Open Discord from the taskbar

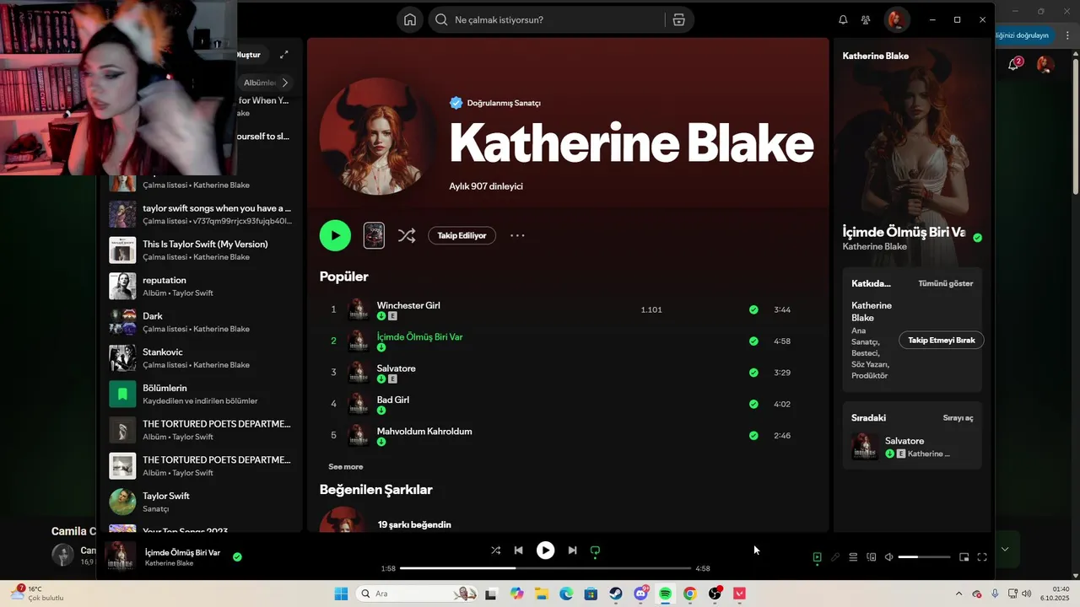640,594
